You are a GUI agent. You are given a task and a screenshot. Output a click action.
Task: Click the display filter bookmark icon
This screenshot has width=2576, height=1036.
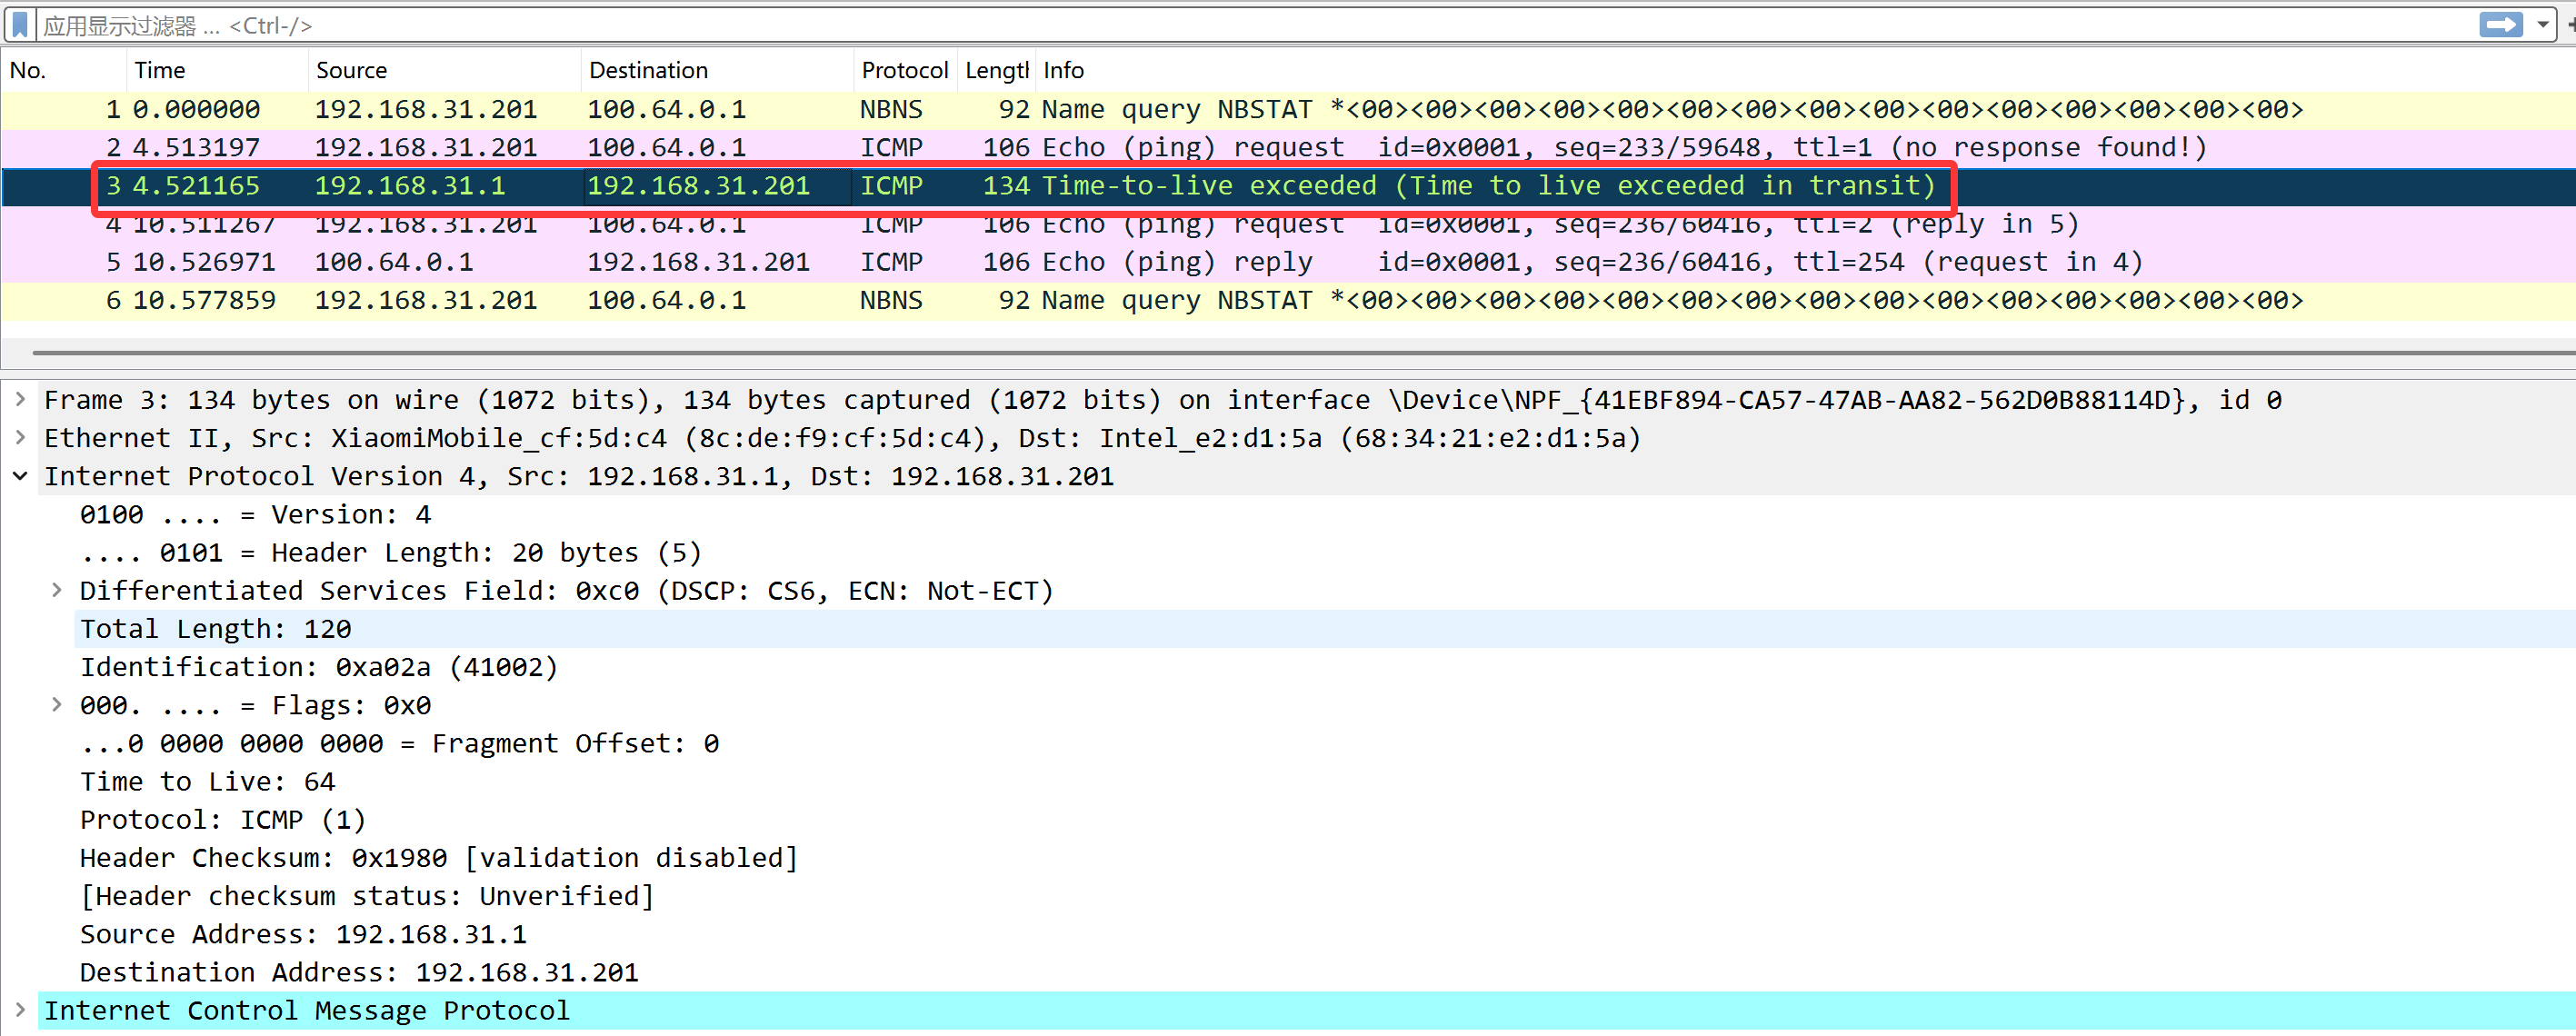pyautogui.click(x=19, y=24)
